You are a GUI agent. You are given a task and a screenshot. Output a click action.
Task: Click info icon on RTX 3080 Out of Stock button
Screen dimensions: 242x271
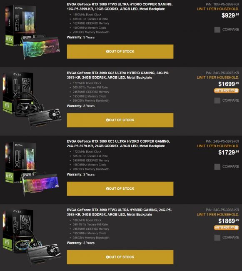pos(107,52)
